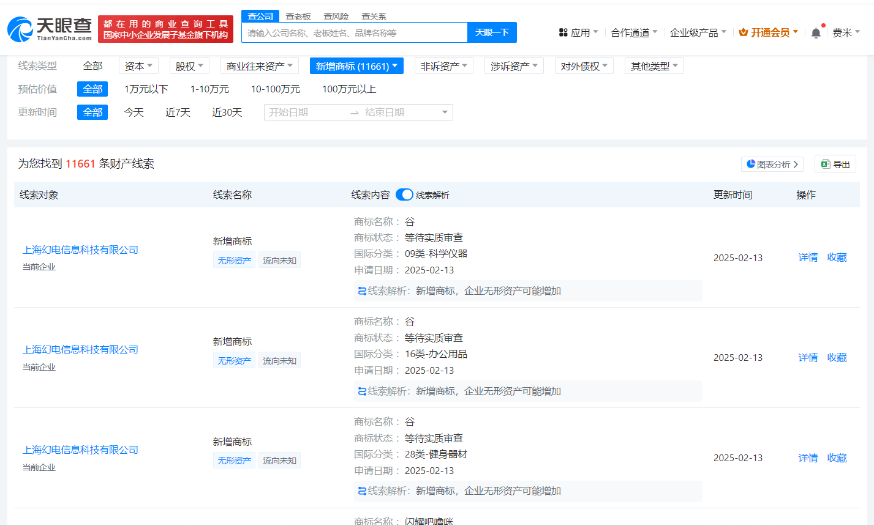Expand the 涉诉资产 filter dropdown
This screenshot has height=526, width=874.
click(514, 66)
